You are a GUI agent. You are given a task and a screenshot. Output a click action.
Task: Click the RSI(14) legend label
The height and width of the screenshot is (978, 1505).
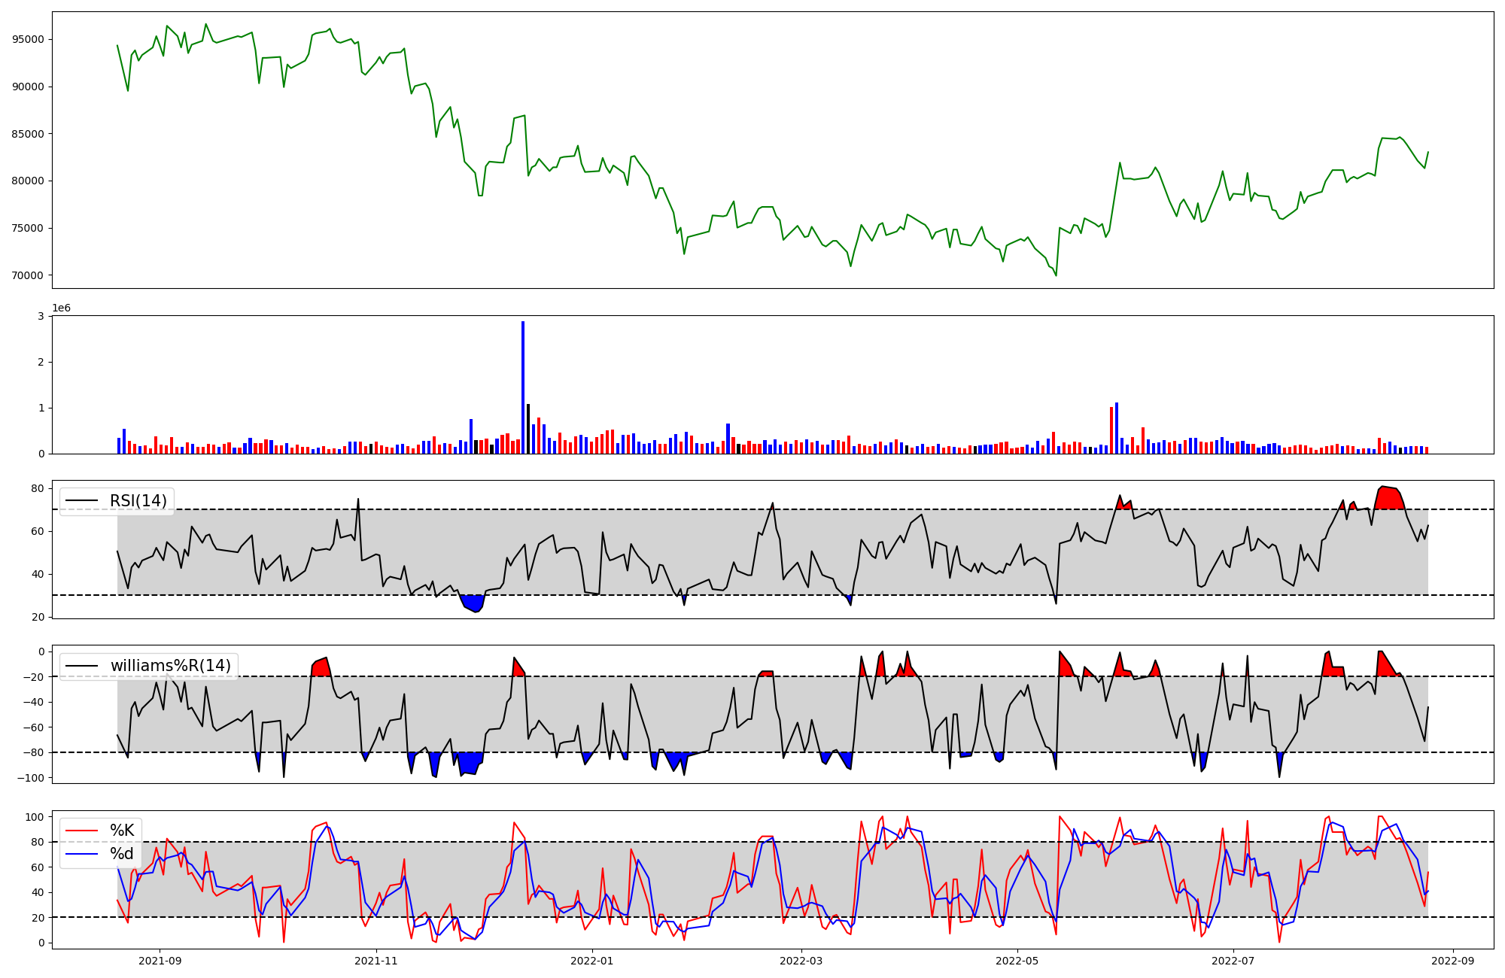(138, 501)
